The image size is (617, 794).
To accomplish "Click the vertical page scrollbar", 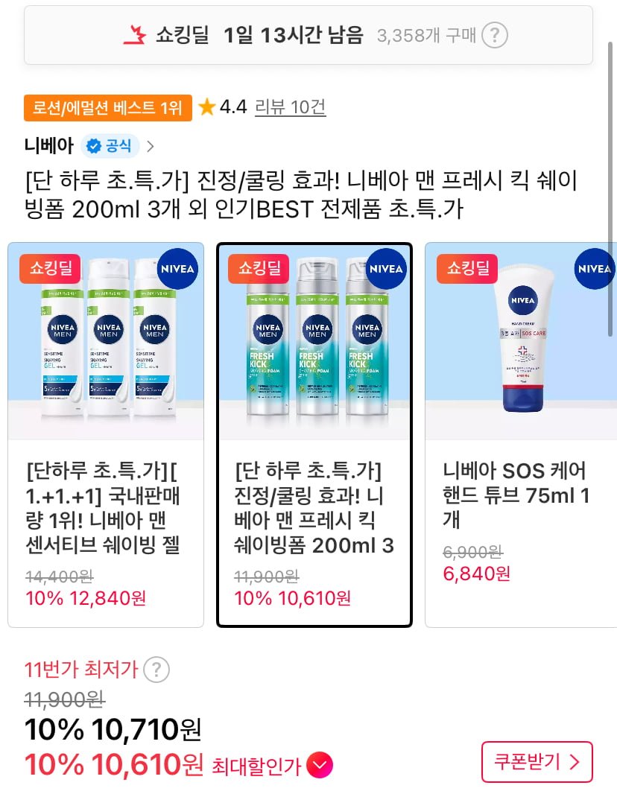I will pos(610,188).
